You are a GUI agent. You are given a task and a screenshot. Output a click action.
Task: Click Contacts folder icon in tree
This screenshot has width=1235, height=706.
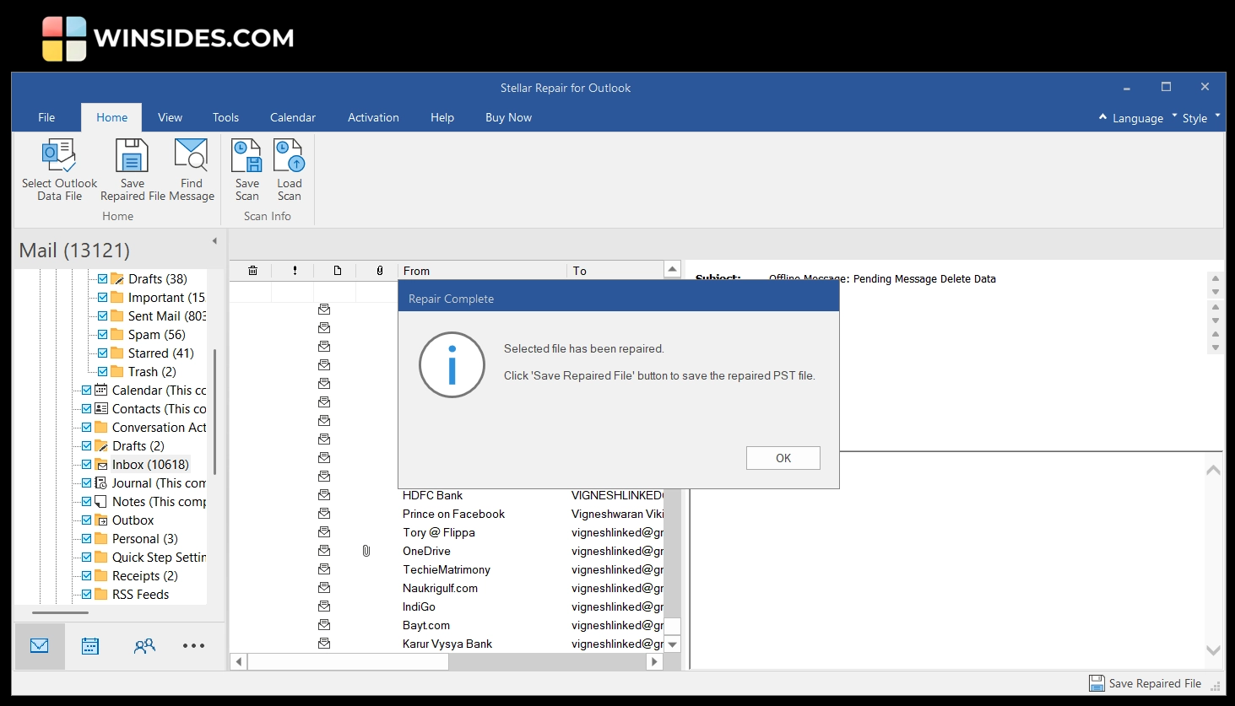point(101,408)
